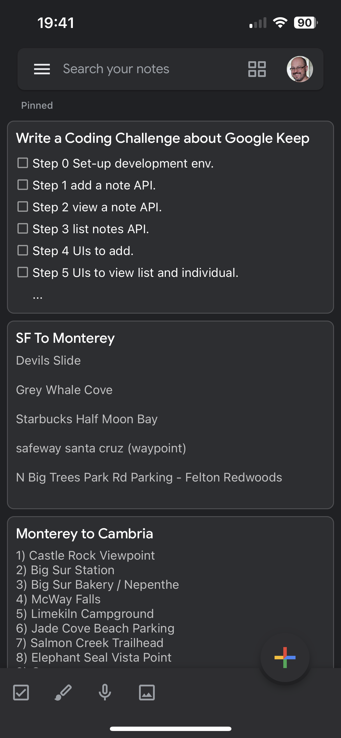This screenshot has height=738, width=341.
Task: Create a new checklist note
Action: click(21, 693)
